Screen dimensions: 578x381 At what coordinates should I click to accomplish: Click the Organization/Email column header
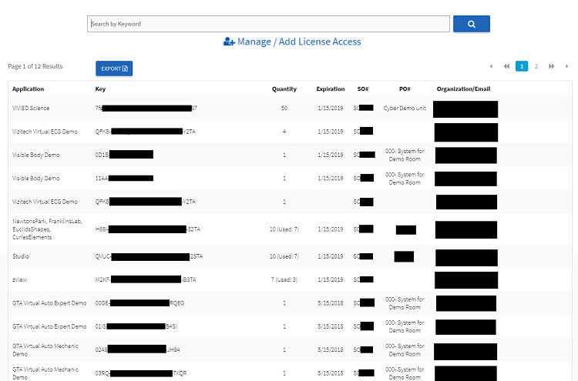point(463,89)
